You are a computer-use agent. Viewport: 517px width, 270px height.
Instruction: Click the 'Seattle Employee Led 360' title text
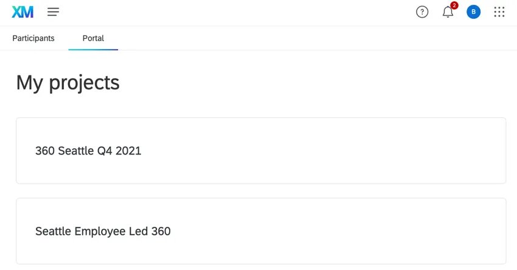[103, 231]
